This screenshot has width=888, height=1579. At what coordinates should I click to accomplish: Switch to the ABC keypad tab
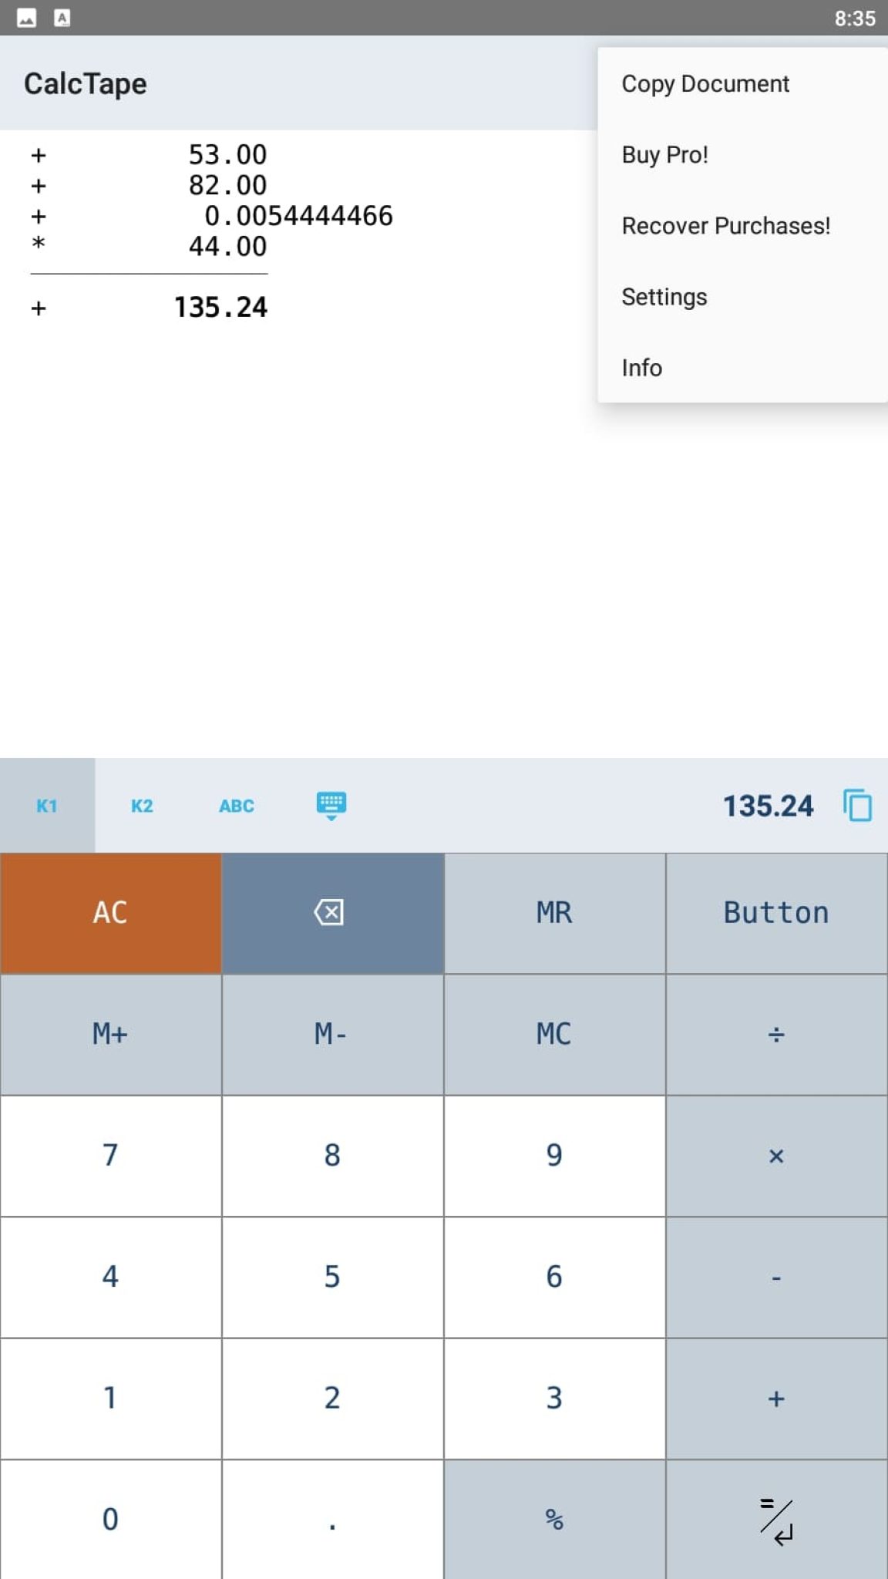(236, 806)
